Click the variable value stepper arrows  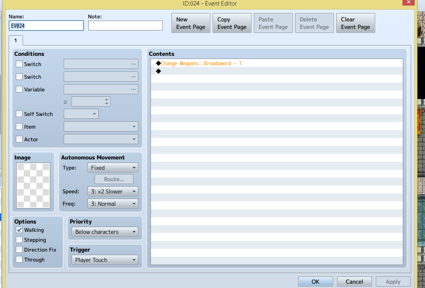click(x=107, y=102)
